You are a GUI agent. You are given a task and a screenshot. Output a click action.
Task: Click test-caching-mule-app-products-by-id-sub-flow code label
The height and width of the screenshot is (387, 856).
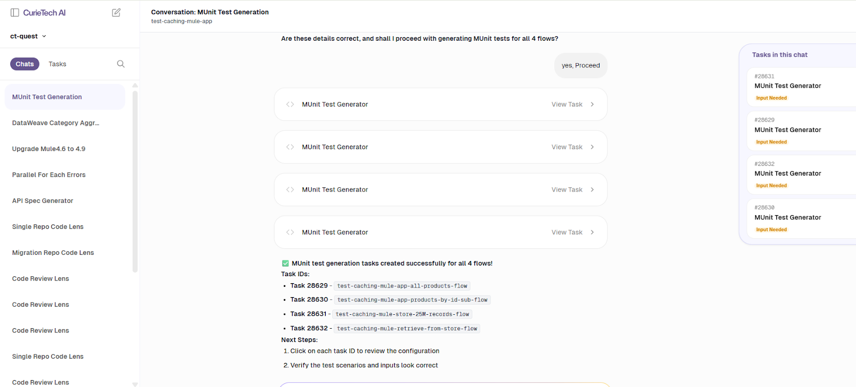(x=412, y=300)
